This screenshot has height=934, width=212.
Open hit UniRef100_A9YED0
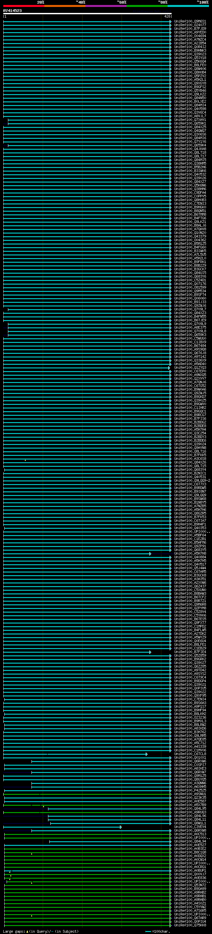tap(190, 32)
